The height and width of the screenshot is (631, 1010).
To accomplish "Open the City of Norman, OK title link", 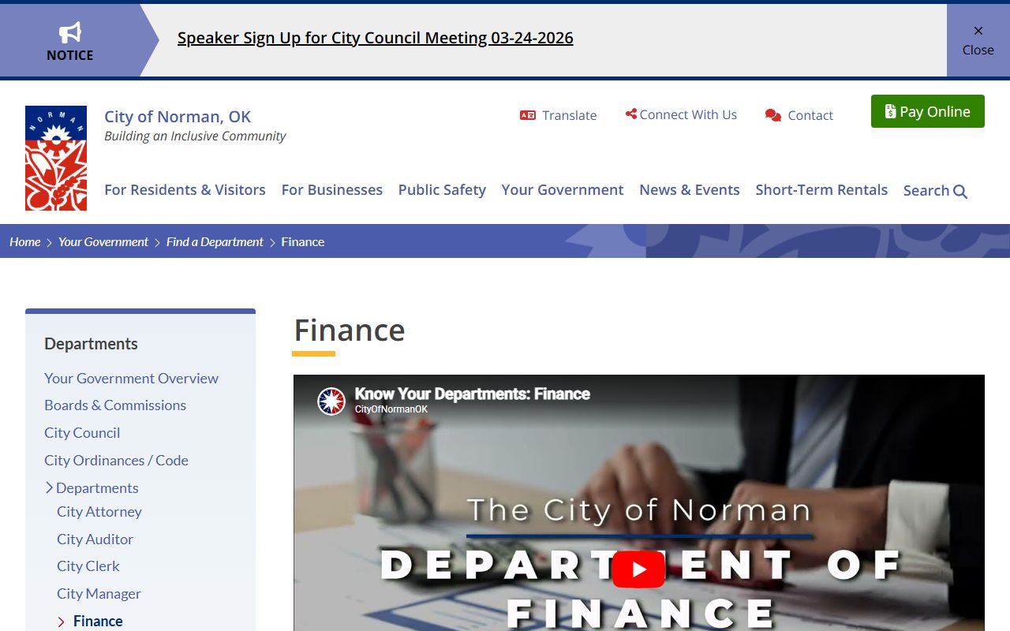I will [178, 117].
